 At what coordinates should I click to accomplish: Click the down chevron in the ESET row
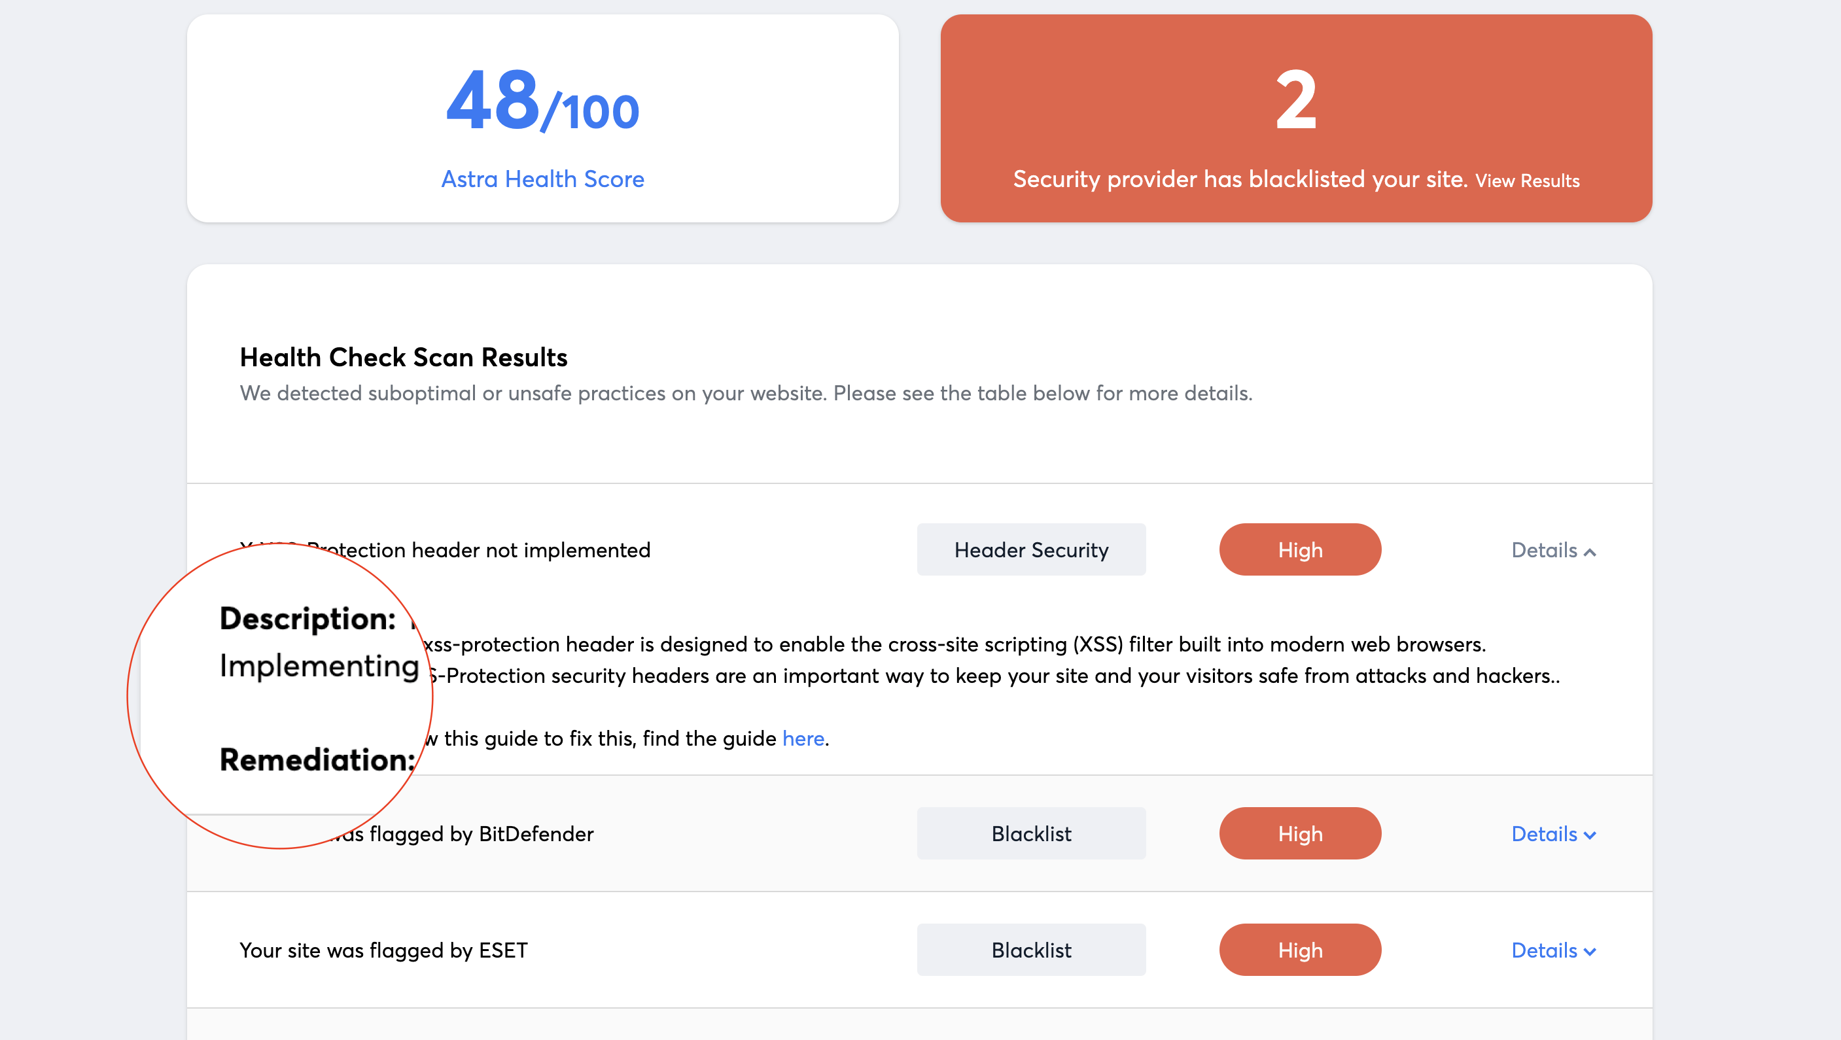[1589, 952]
